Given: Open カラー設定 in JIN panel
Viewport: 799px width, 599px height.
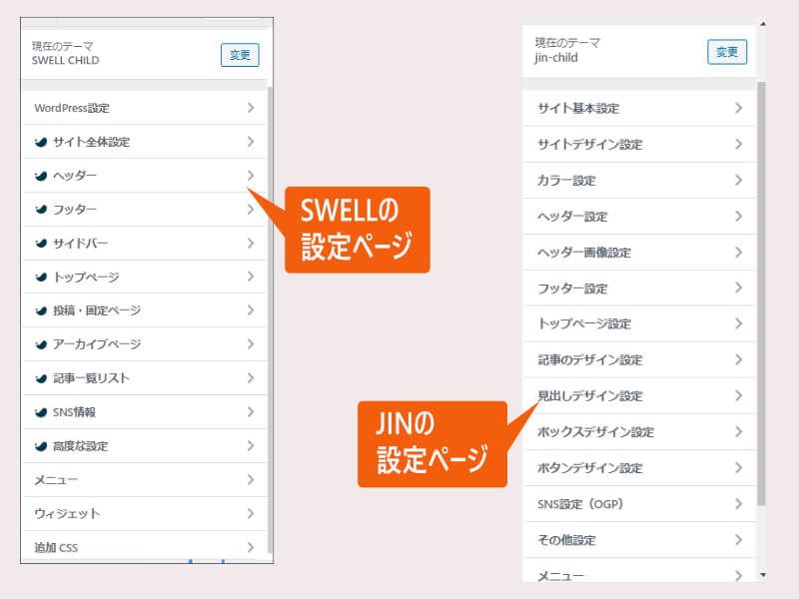Looking at the screenshot, I should 639,181.
